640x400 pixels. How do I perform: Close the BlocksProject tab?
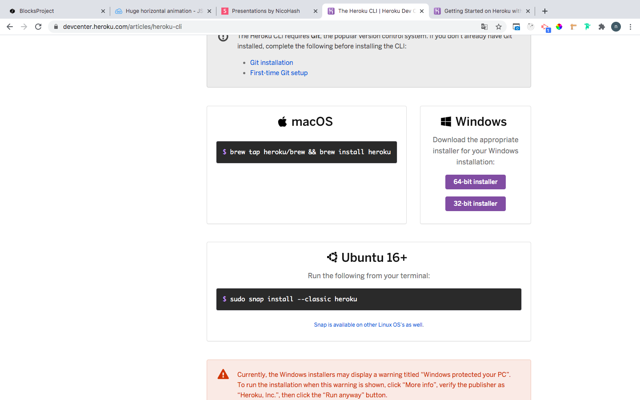(x=103, y=11)
